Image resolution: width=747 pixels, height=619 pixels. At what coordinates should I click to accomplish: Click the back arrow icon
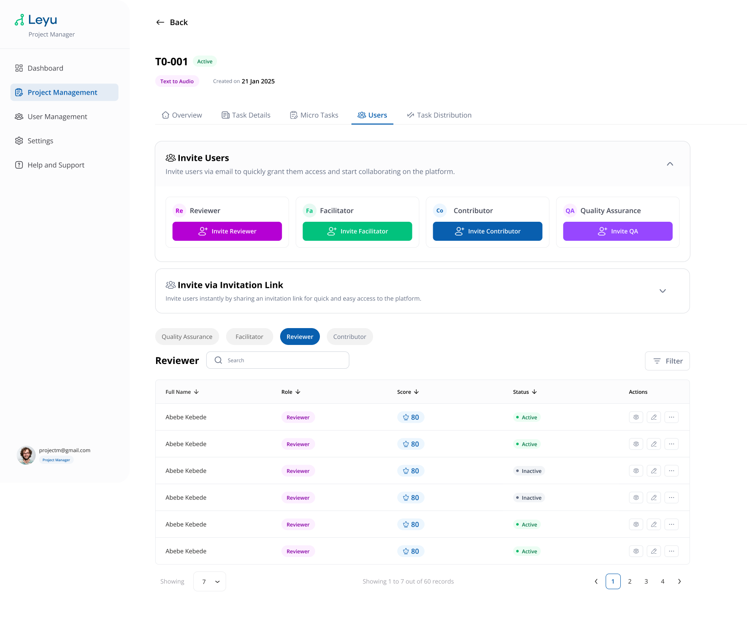pyautogui.click(x=160, y=22)
